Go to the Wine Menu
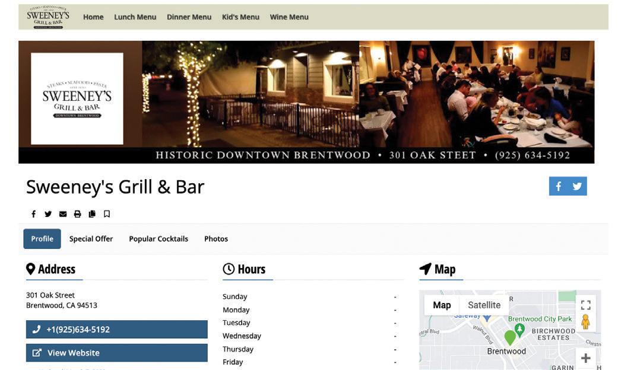The height and width of the screenshot is (370, 621). tap(289, 17)
